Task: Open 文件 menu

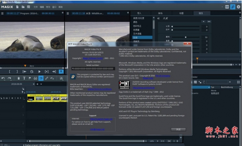Action: click(x=35, y=7)
